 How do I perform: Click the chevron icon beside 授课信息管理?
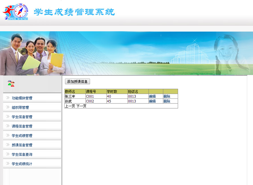8,144
